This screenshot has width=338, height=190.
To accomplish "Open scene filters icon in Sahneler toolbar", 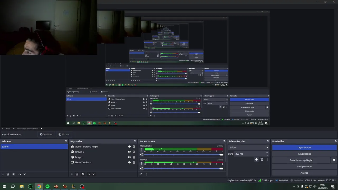I will (14, 174).
